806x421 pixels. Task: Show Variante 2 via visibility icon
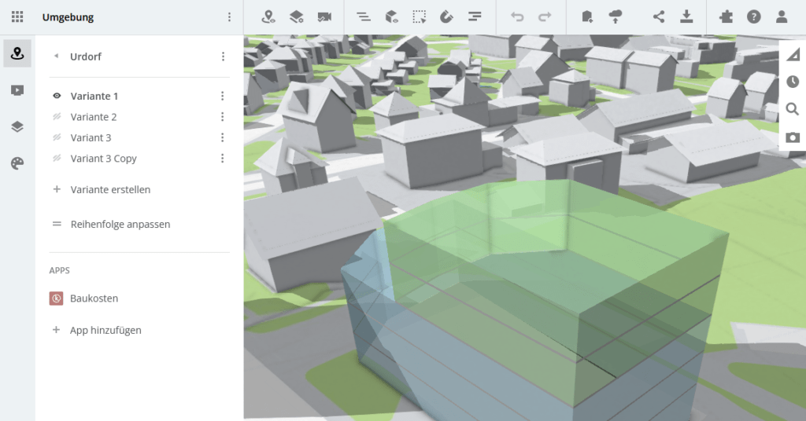pos(57,117)
